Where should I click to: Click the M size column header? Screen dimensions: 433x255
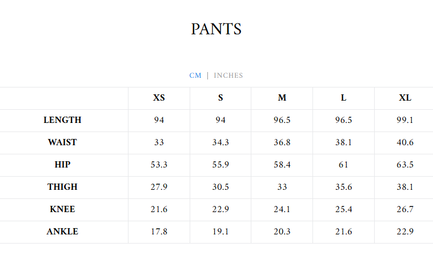[x=282, y=98]
